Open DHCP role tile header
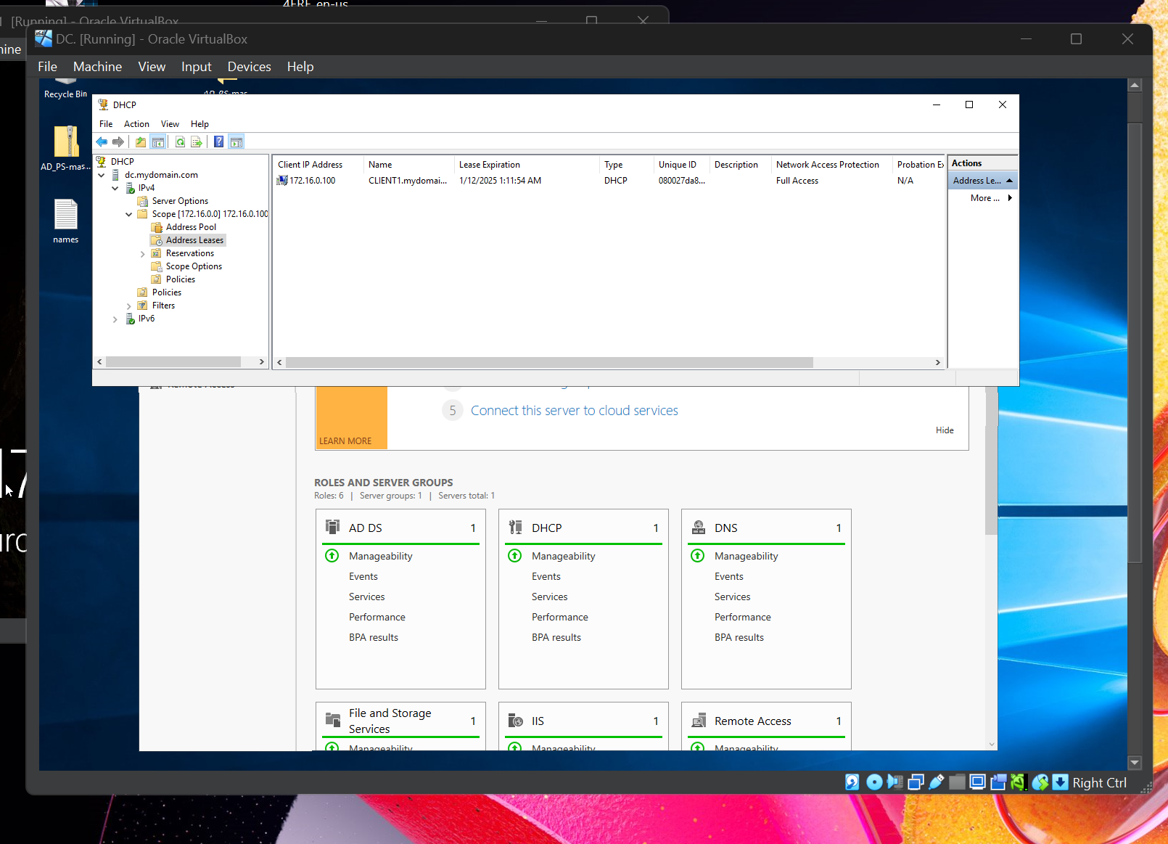The height and width of the screenshot is (844, 1168). 583,528
